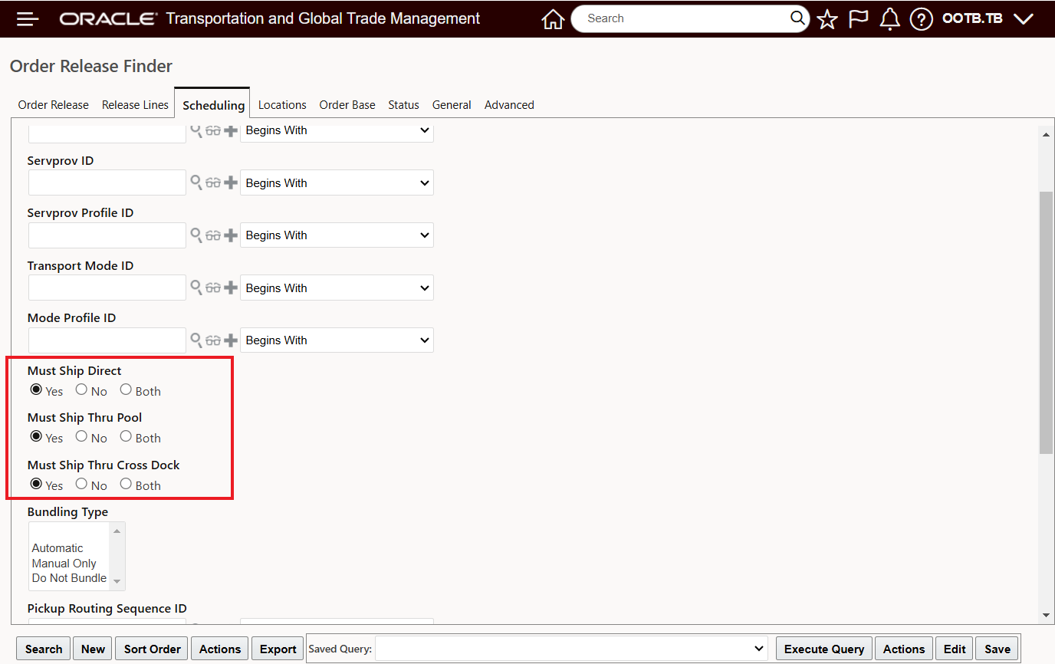Click the Sort Order button
The width and height of the screenshot is (1055, 664).
153,649
